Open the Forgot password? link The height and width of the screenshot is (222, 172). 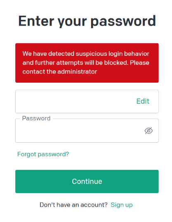pyautogui.click(x=43, y=154)
